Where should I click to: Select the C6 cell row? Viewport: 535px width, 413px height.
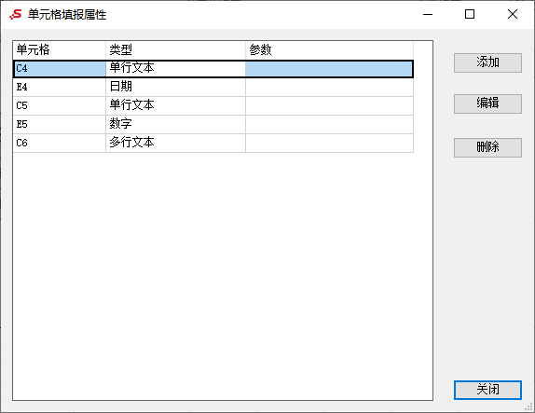213,143
